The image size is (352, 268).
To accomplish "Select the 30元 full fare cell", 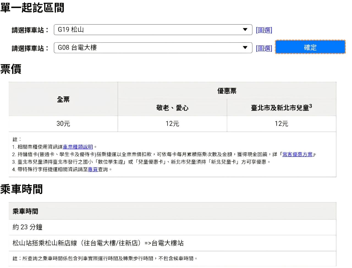I will [63, 124].
